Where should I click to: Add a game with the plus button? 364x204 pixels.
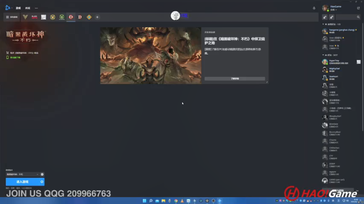click(97, 17)
